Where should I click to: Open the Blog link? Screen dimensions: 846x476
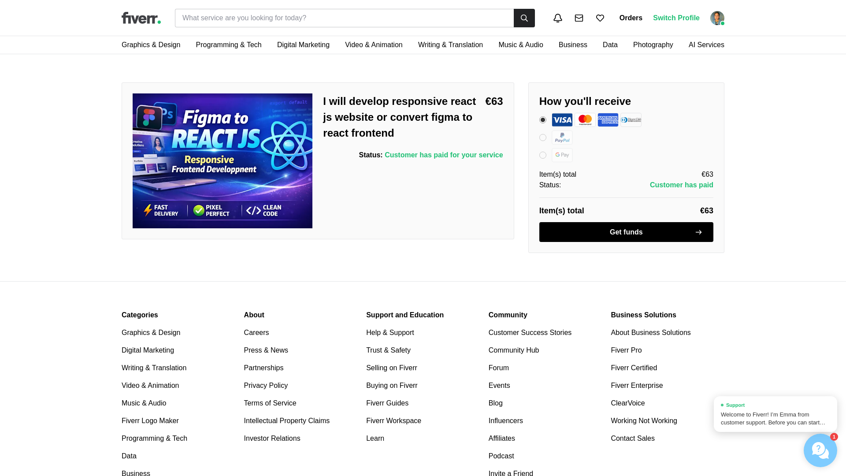(x=495, y=403)
